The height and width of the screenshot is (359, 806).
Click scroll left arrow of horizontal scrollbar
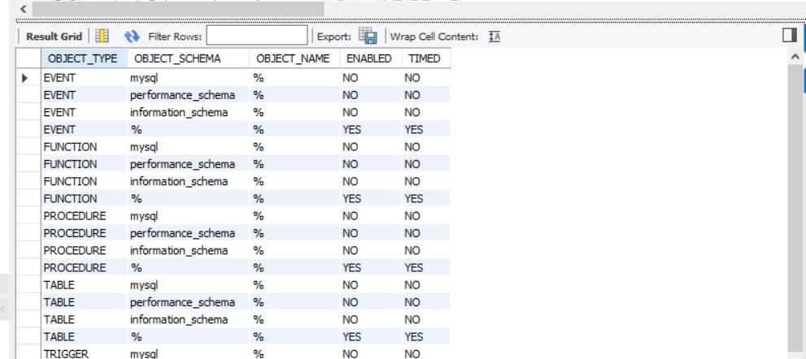[23, 9]
